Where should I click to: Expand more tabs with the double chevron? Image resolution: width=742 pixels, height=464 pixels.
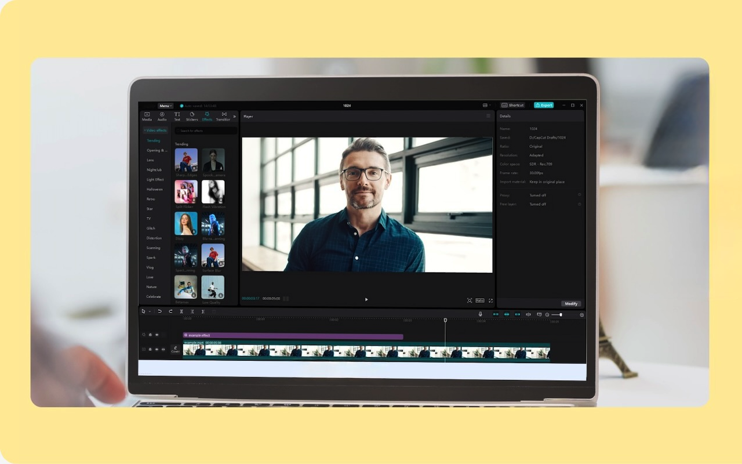click(235, 117)
